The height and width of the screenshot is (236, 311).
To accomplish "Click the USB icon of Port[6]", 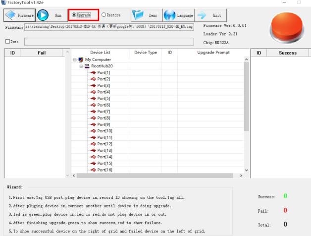I will click(93, 105).
